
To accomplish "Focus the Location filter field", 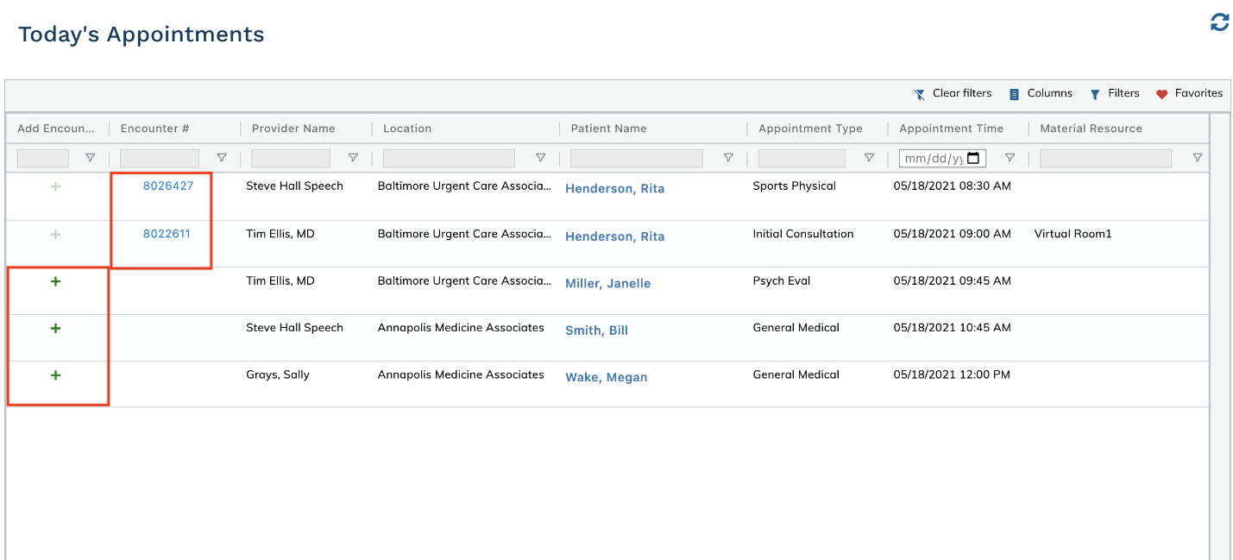I will [x=449, y=158].
